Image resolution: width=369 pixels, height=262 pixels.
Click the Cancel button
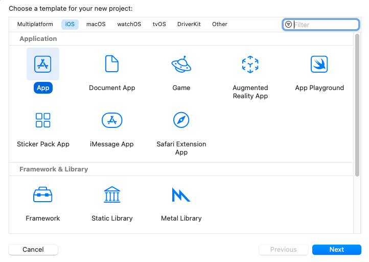click(33, 250)
